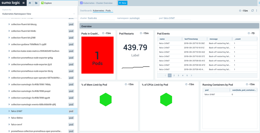Open the dashboard -15m time range selector

244,11
